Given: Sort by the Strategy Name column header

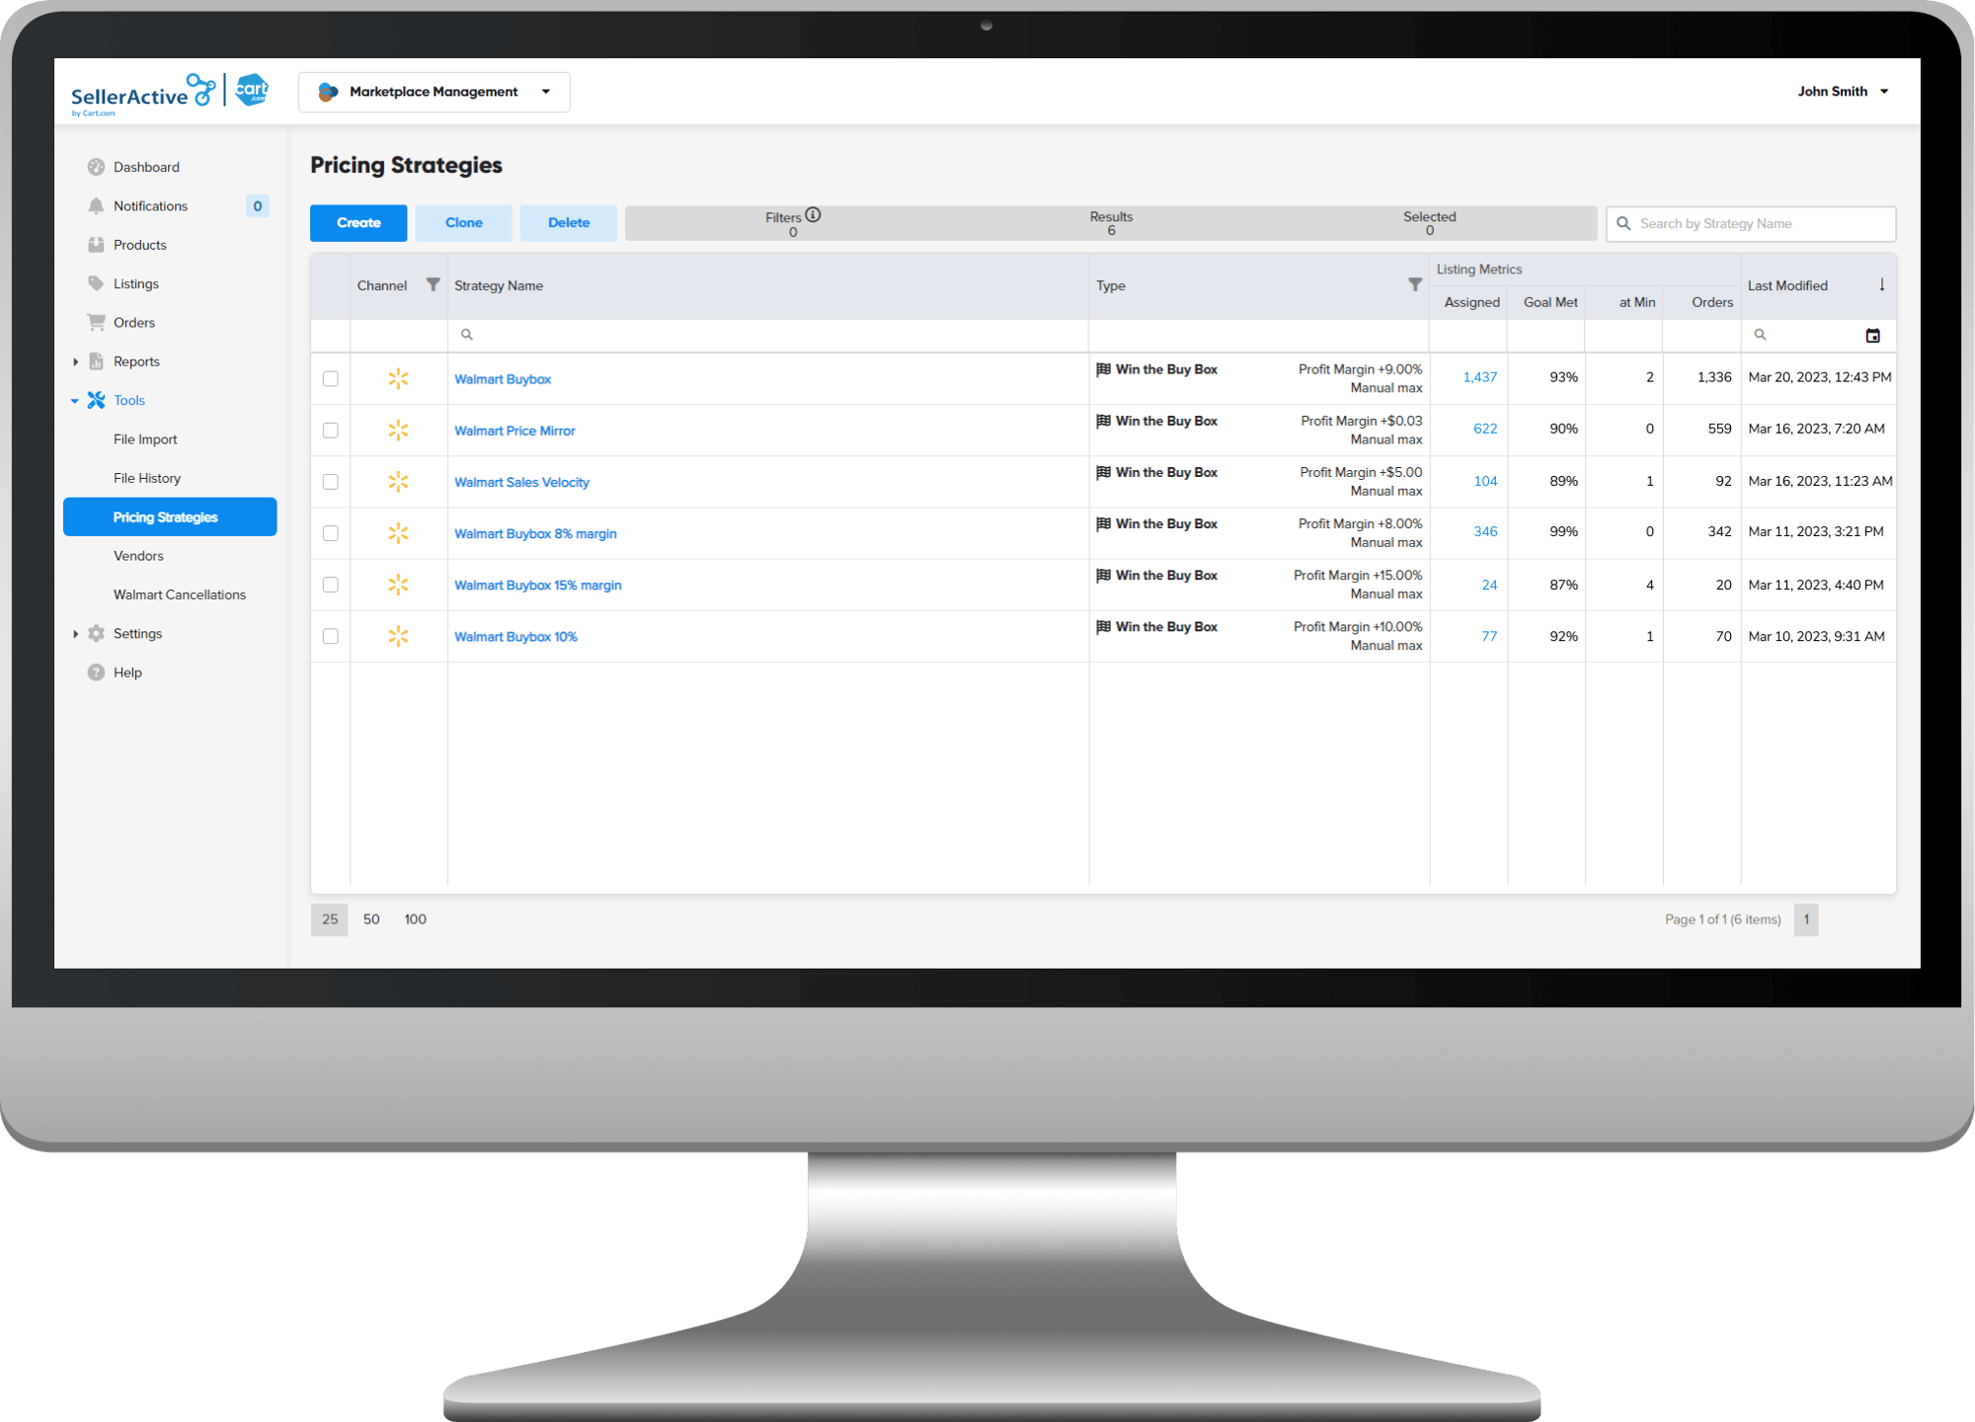Looking at the screenshot, I should tap(499, 285).
